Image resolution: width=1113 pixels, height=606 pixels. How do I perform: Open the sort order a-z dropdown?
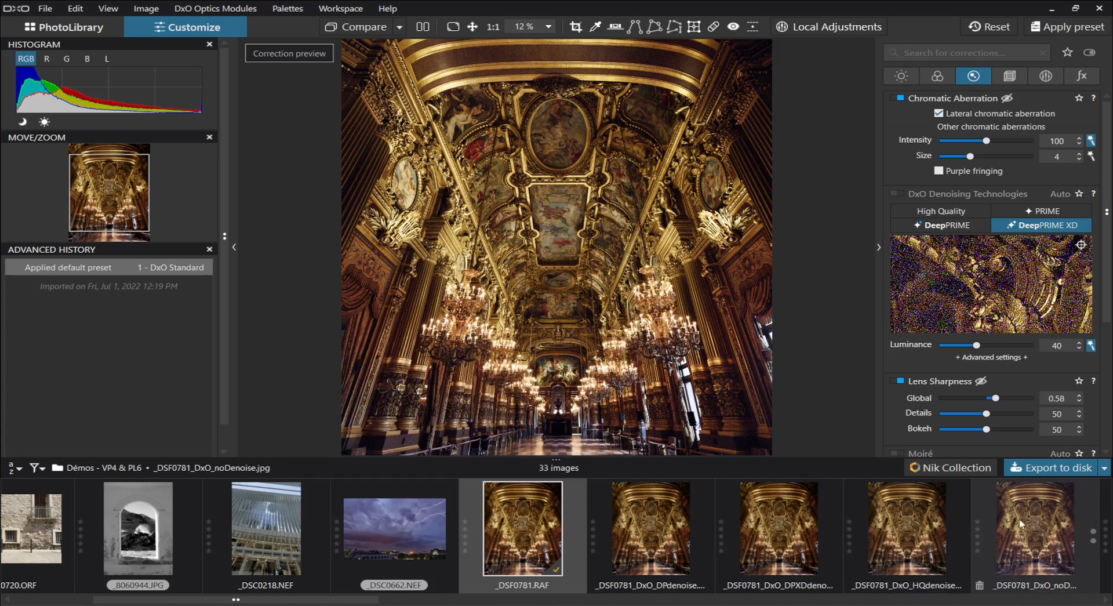[14, 467]
